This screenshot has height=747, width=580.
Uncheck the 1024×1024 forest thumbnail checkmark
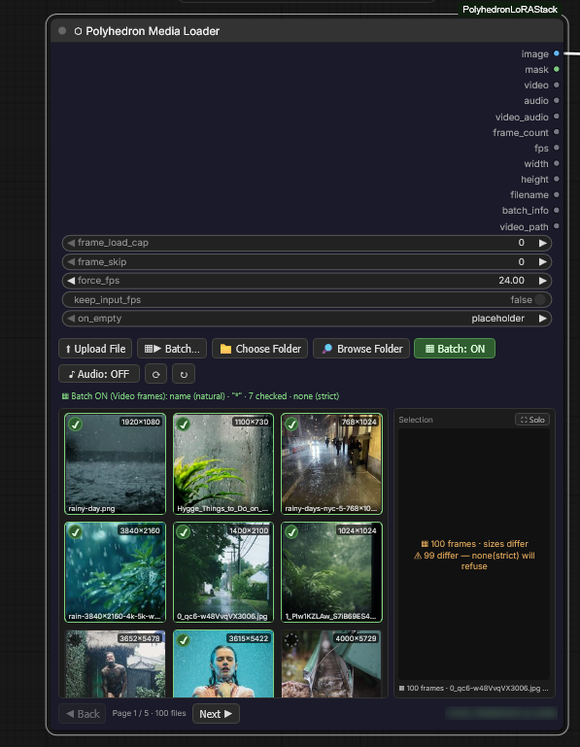tap(291, 532)
